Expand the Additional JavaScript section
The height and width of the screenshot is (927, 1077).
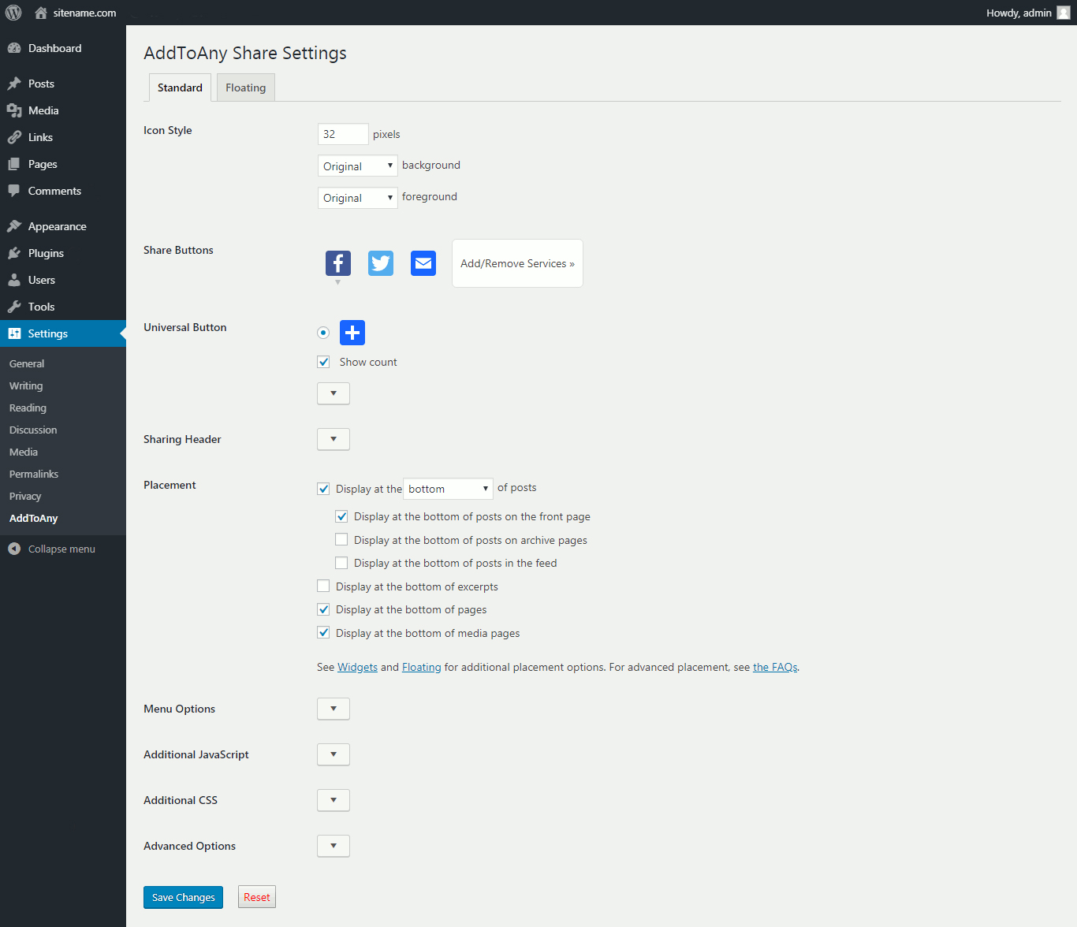click(334, 754)
